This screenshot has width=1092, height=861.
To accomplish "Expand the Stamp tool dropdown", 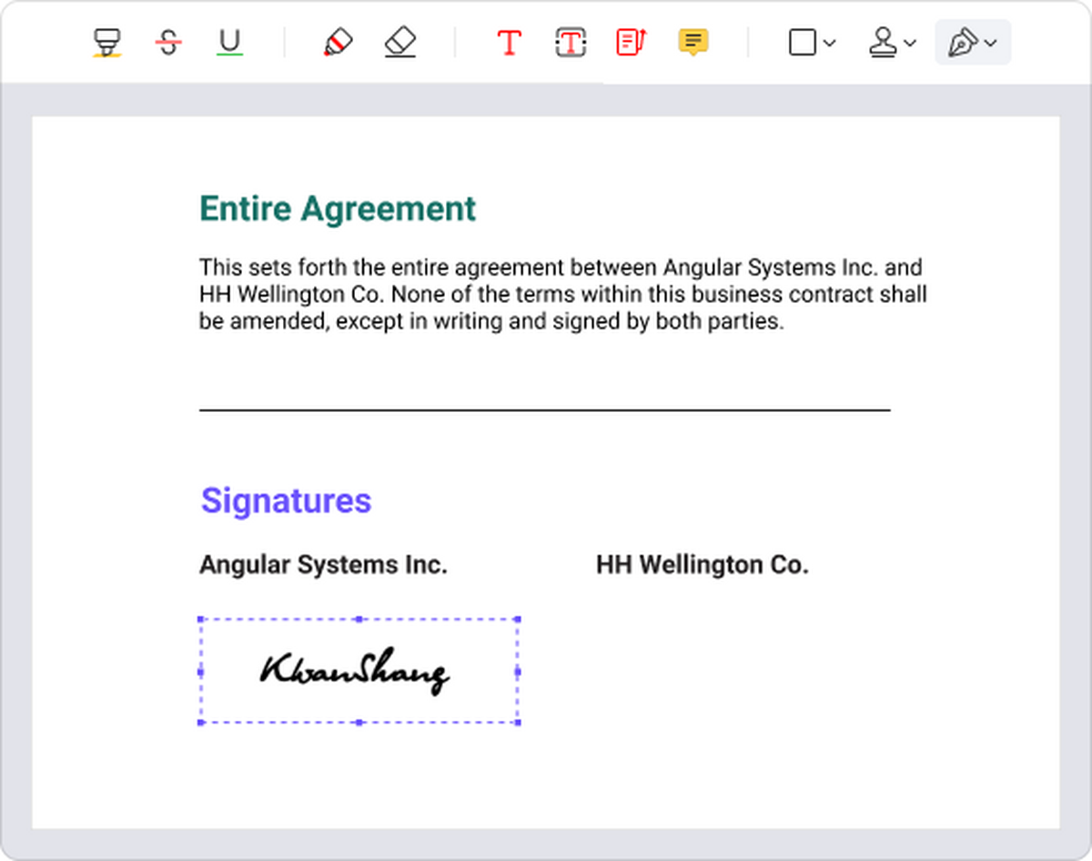I will tap(892, 43).
